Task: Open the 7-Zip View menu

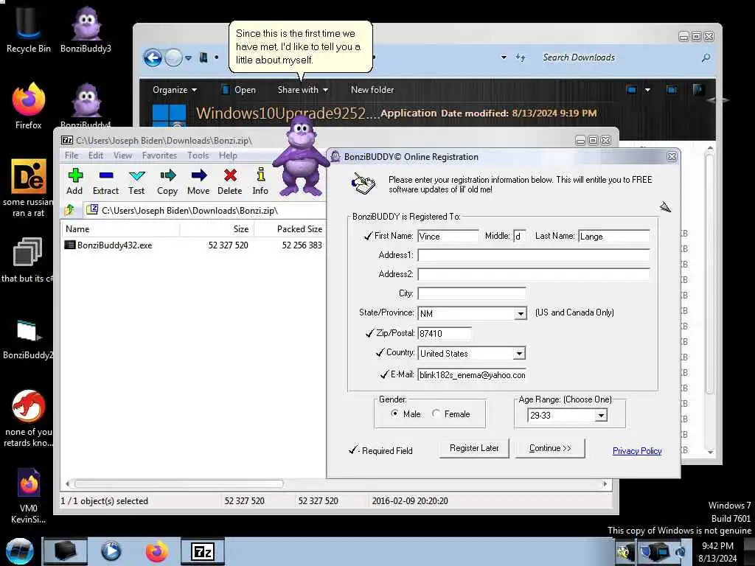Action: [x=123, y=156]
